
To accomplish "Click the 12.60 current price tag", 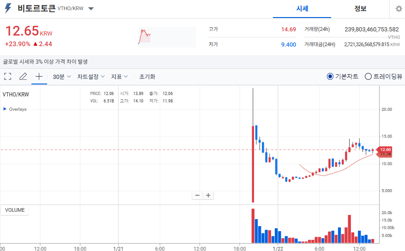I will pyautogui.click(x=385, y=149).
